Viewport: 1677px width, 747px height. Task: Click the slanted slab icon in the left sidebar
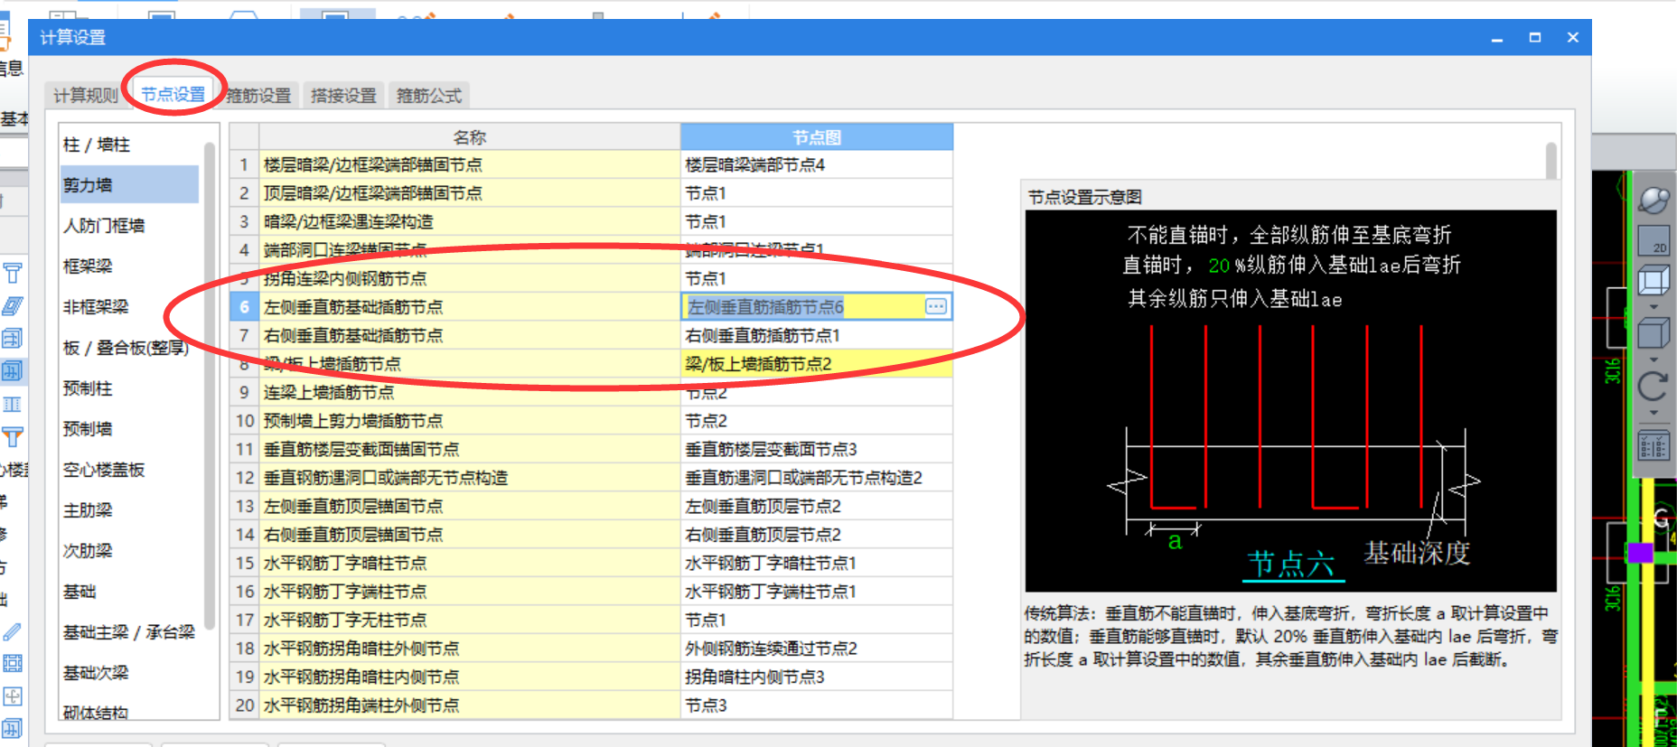click(13, 306)
